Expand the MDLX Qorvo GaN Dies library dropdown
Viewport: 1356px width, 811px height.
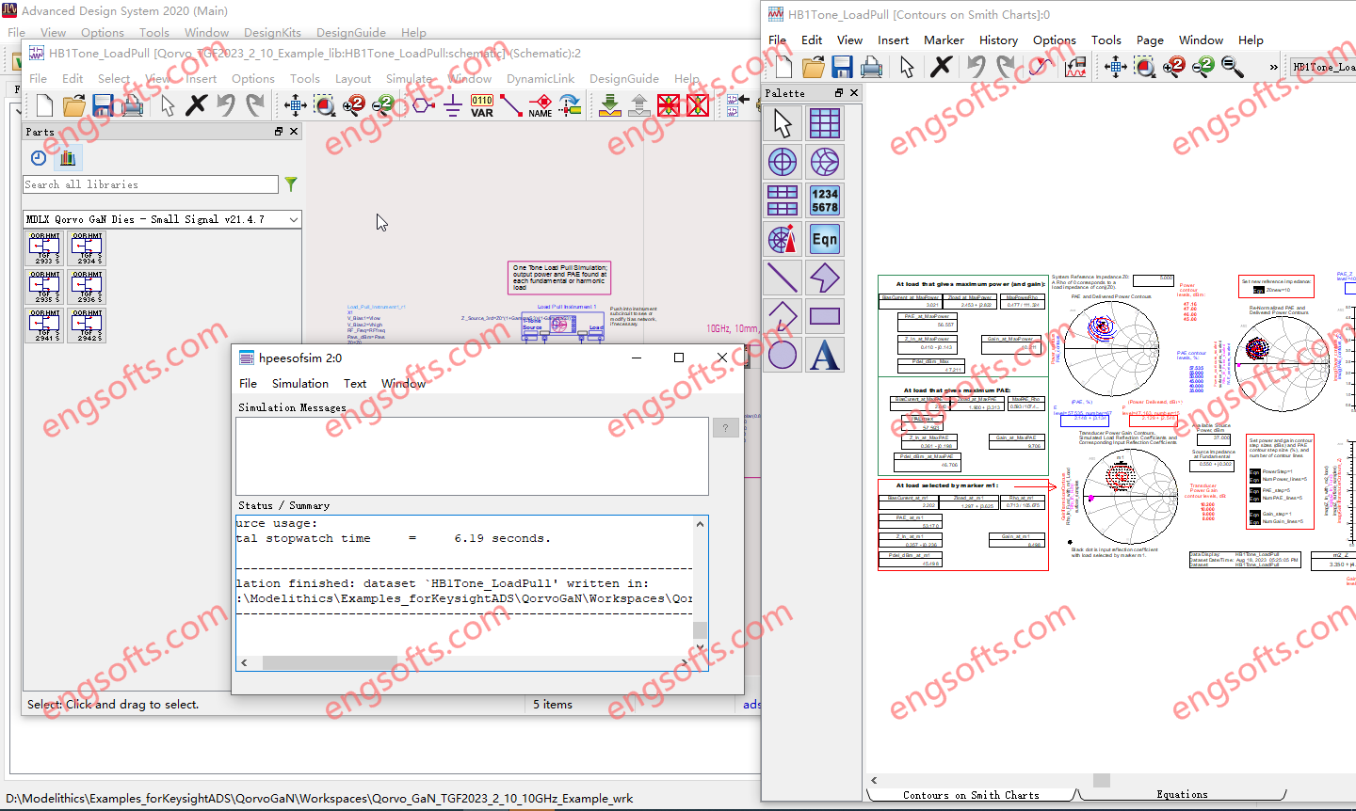point(293,219)
